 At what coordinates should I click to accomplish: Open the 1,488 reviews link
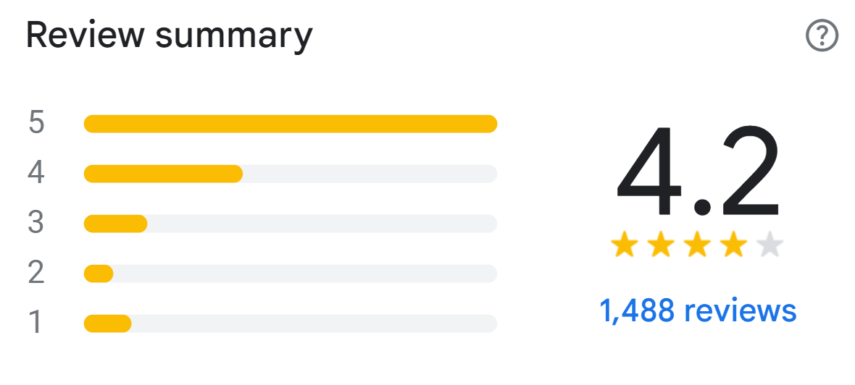tap(697, 310)
